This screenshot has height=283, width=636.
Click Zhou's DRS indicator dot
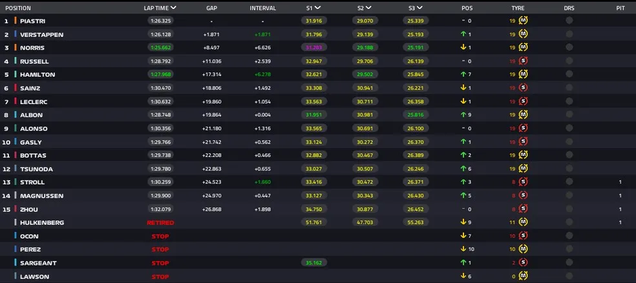(x=569, y=209)
